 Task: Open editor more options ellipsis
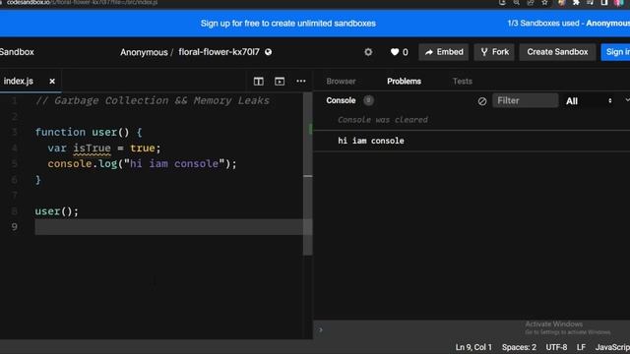tap(301, 81)
